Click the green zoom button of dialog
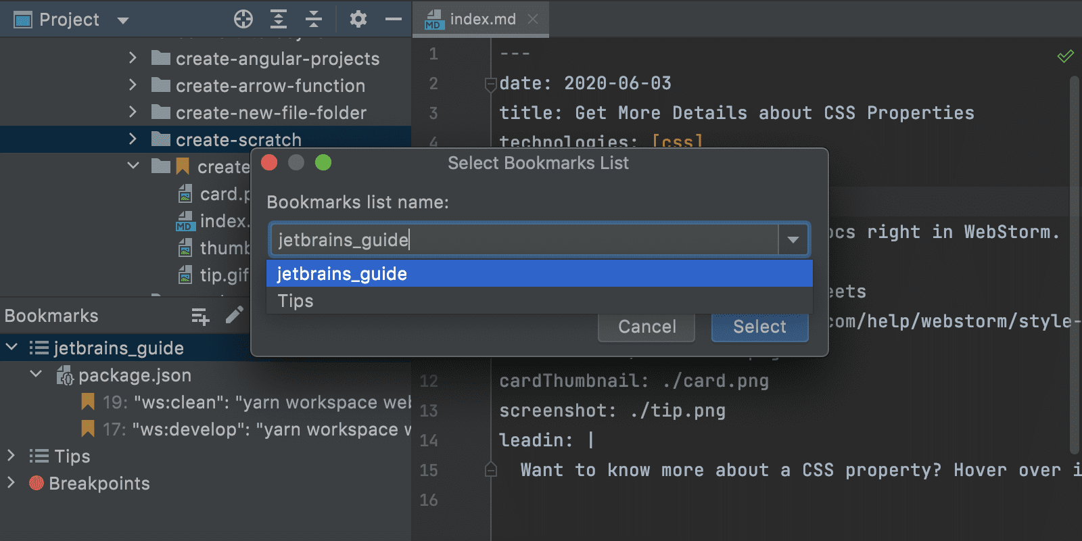 [323, 163]
